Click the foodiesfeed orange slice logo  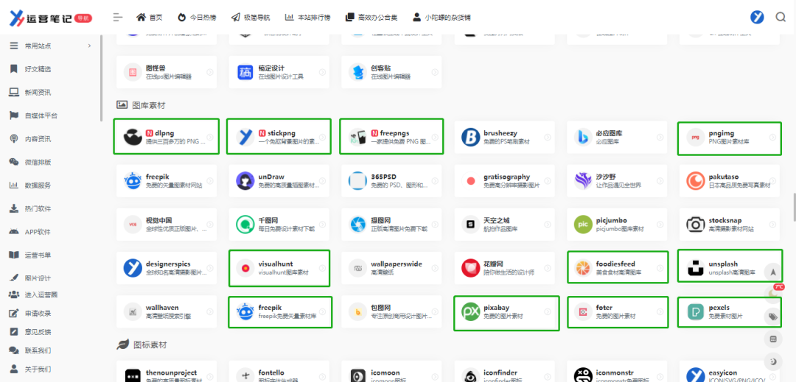pos(583,267)
